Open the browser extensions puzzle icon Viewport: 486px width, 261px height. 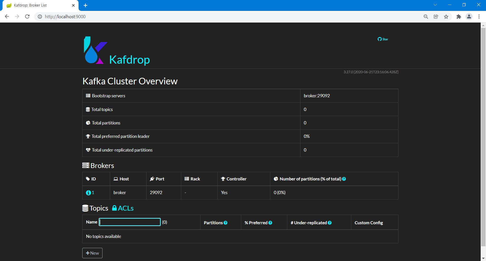(459, 16)
